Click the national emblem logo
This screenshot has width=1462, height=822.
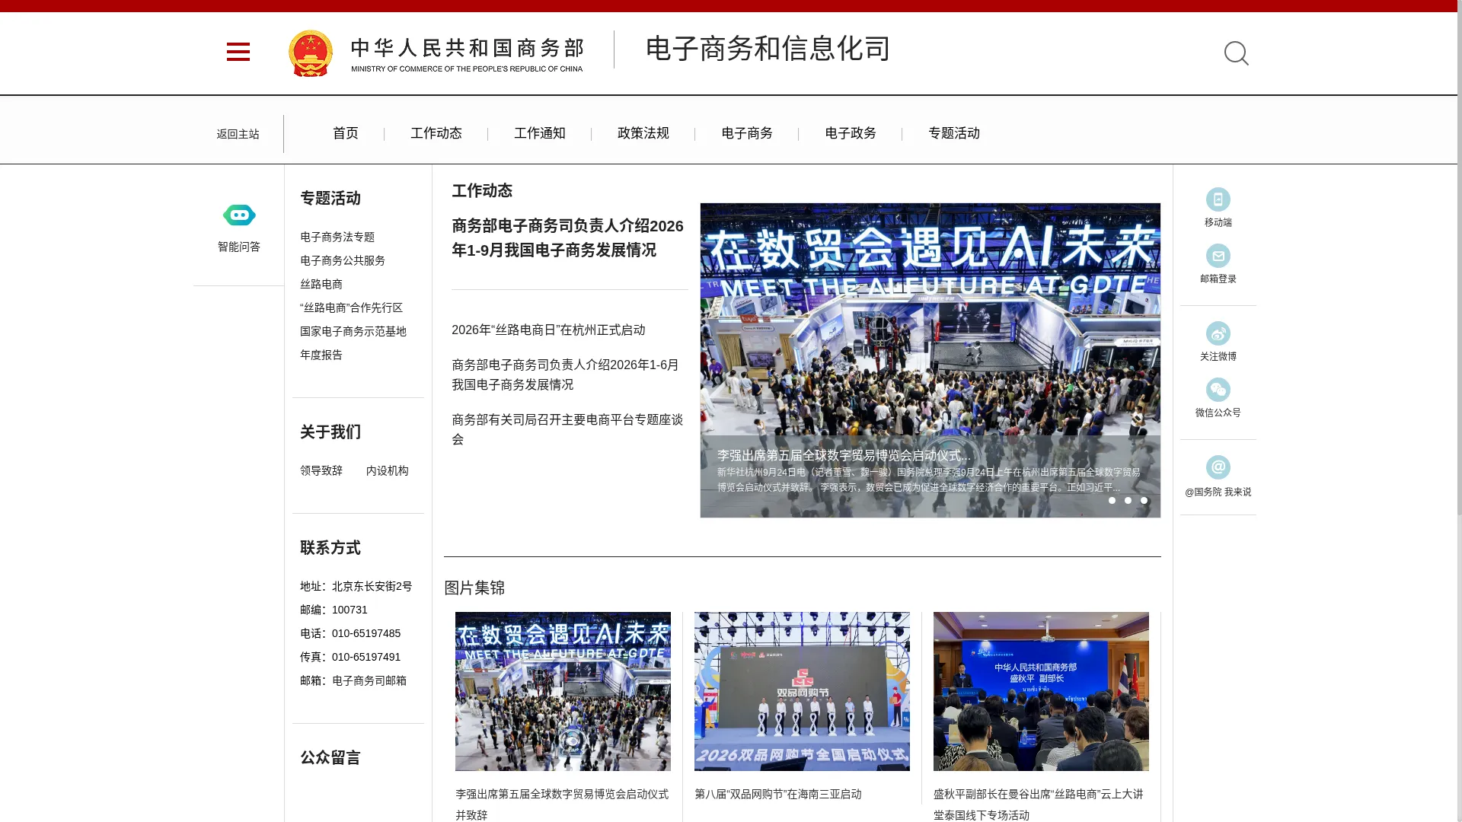point(311,53)
